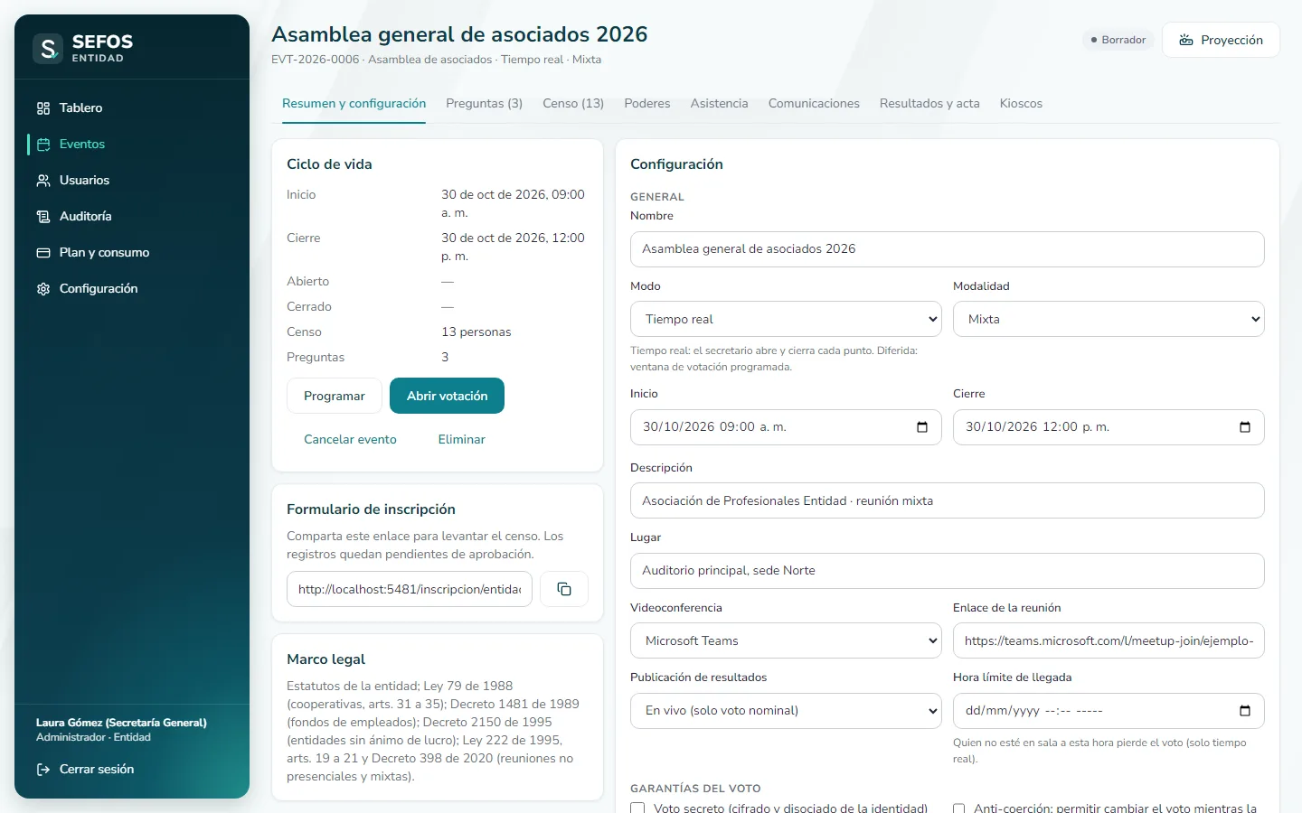
Task: Click the Tablero dashboard icon
Action: (x=43, y=108)
